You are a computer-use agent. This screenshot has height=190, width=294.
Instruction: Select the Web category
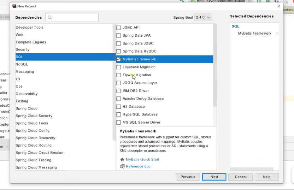(x=19, y=35)
